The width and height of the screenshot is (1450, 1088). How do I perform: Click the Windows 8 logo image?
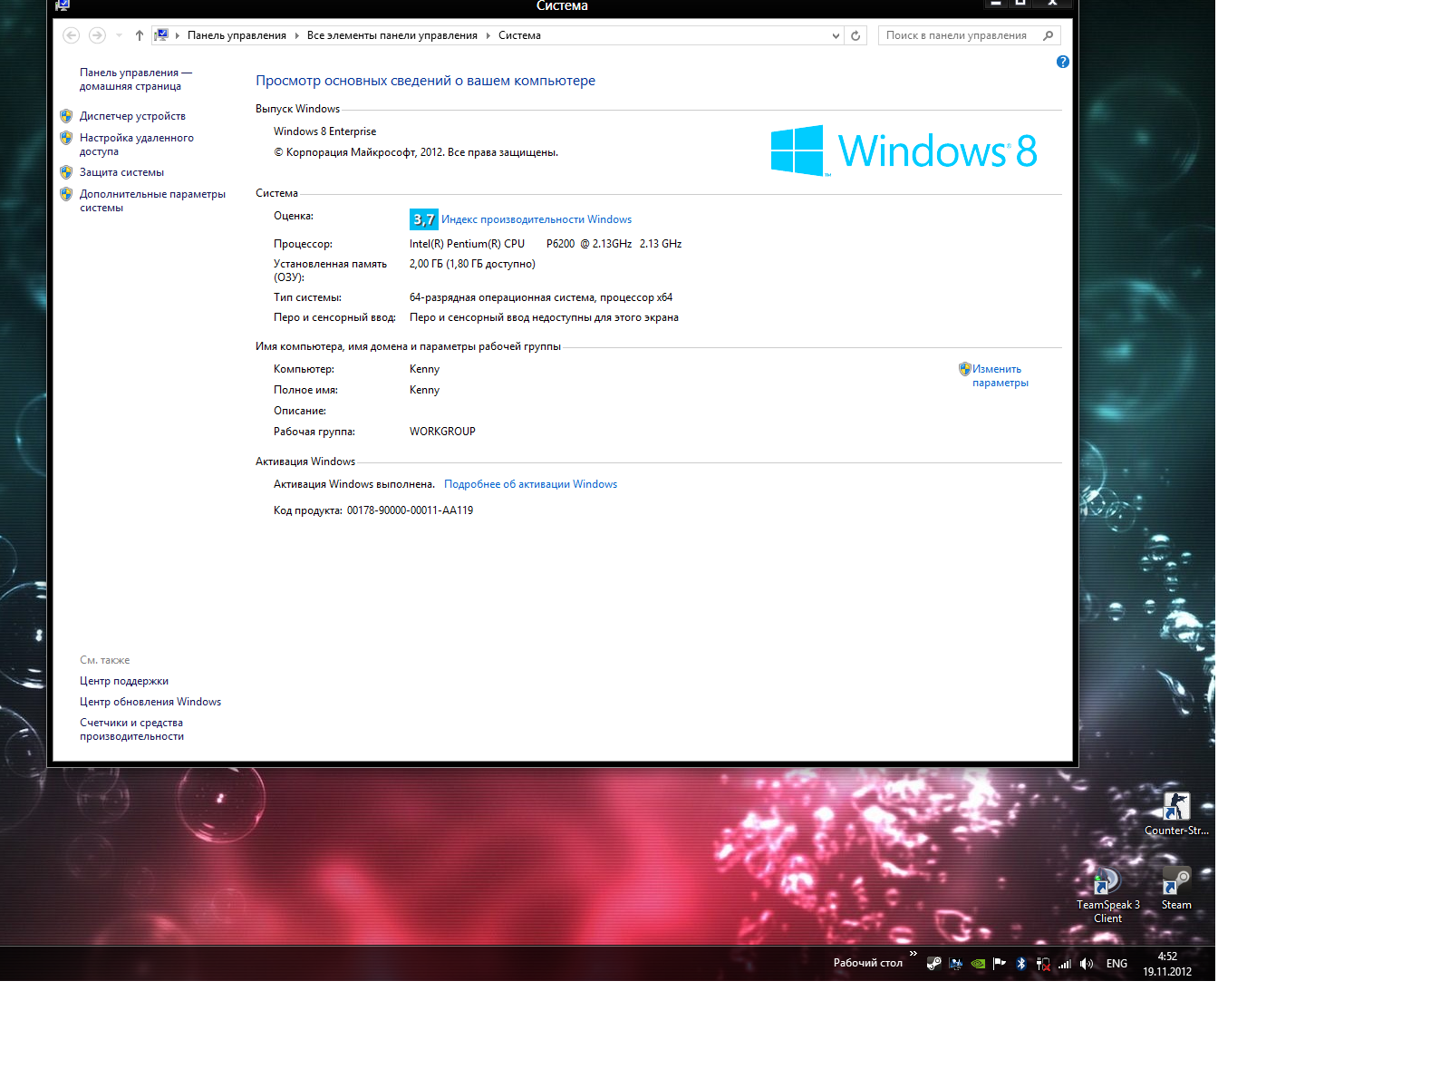point(904,151)
